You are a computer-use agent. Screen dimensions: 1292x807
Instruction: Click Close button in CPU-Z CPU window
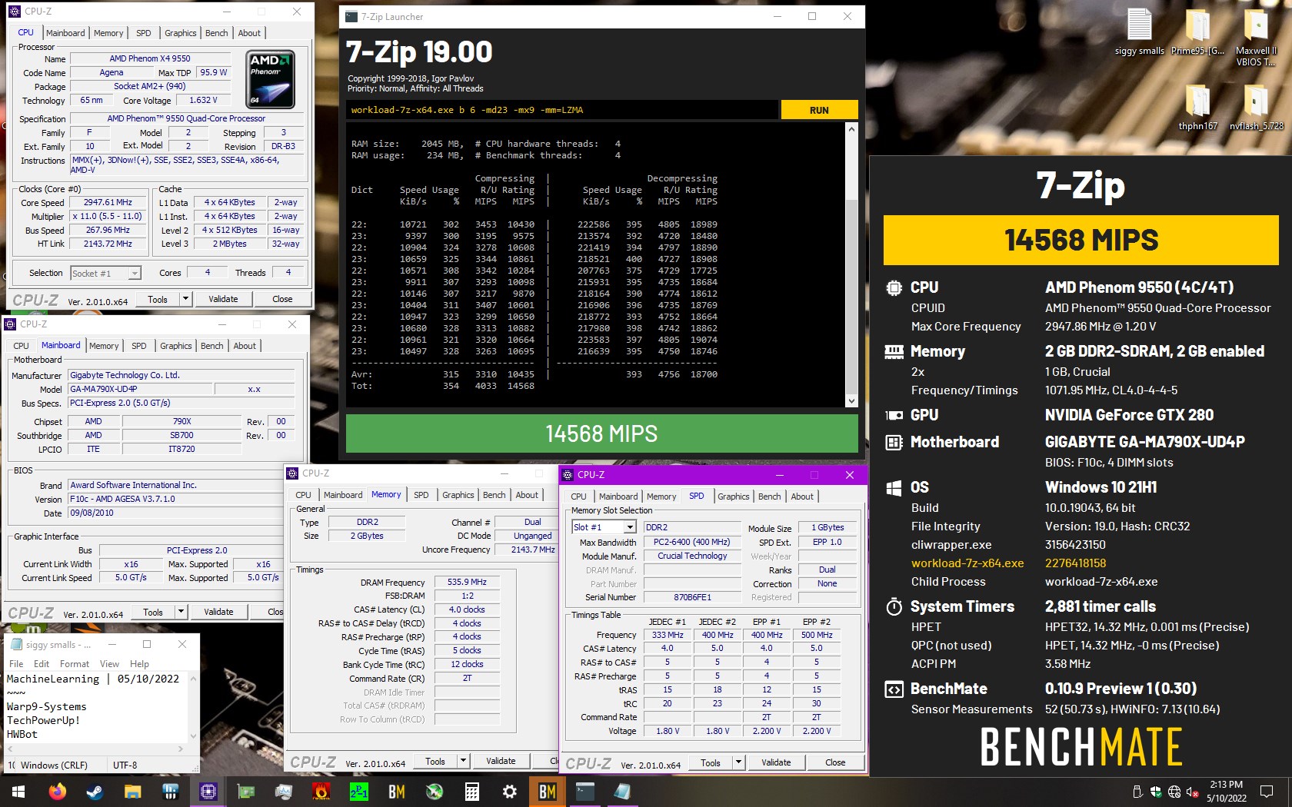tap(282, 299)
